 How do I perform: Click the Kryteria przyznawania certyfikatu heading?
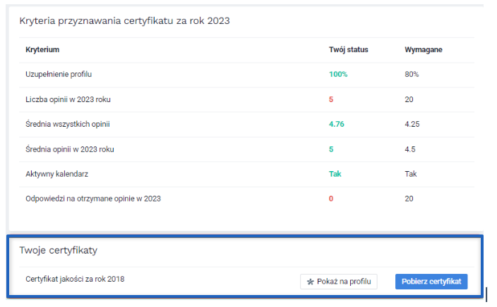coord(124,20)
